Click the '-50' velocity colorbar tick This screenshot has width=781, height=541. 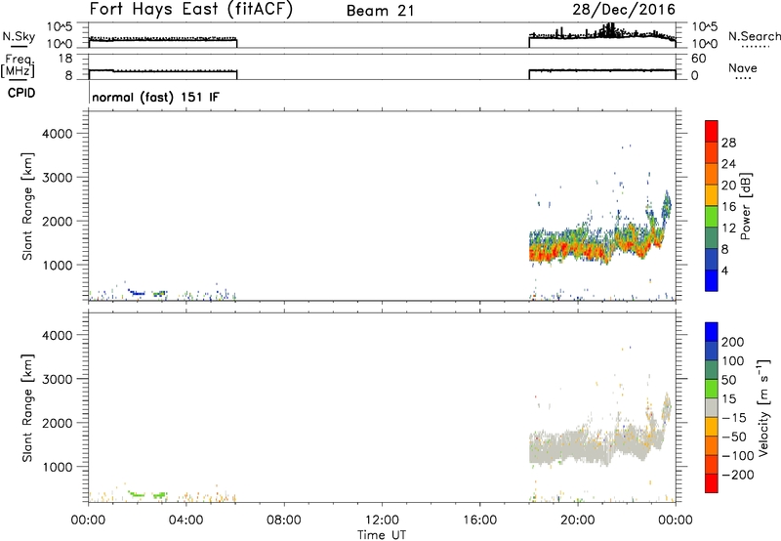coord(734,437)
